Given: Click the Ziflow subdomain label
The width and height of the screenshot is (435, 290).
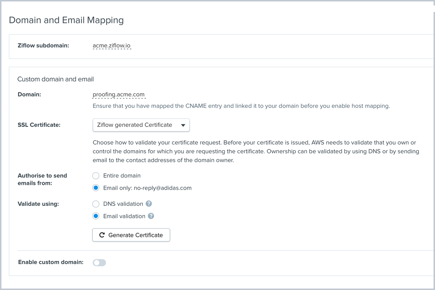Looking at the screenshot, I should click(x=43, y=46).
